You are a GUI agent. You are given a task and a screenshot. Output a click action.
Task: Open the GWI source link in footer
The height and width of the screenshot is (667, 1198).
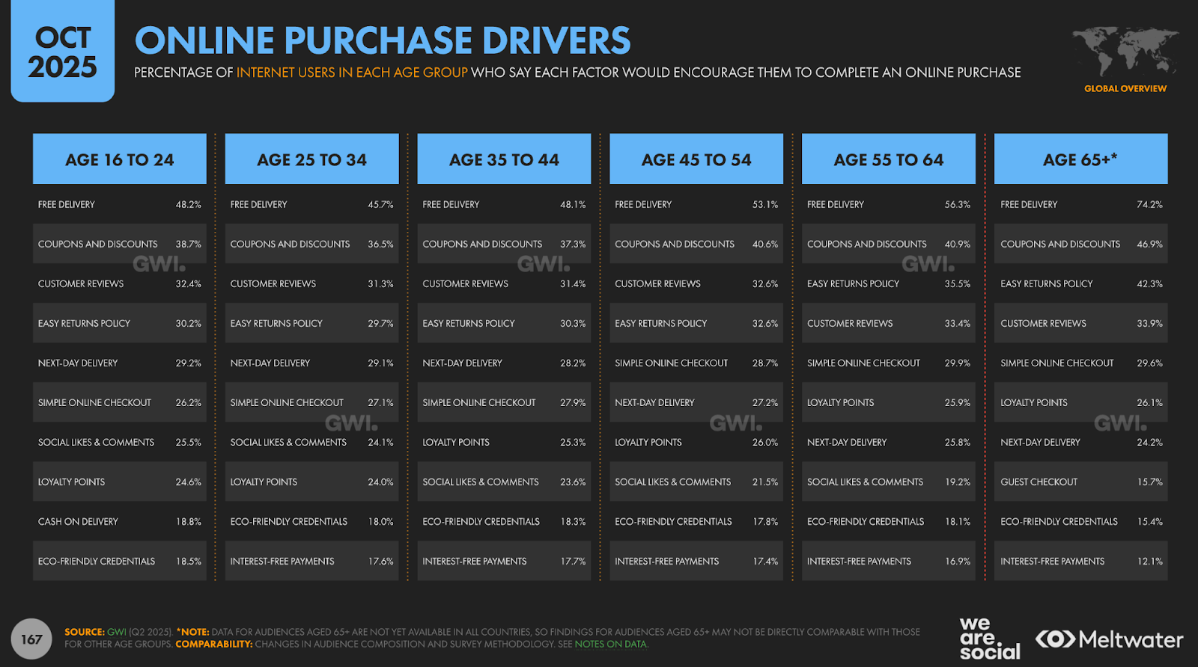[x=117, y=632]
